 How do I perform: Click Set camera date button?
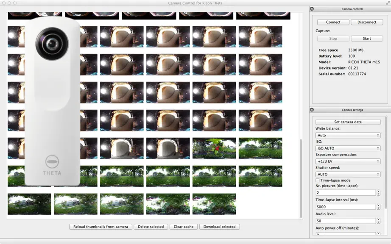click(348, 122)
